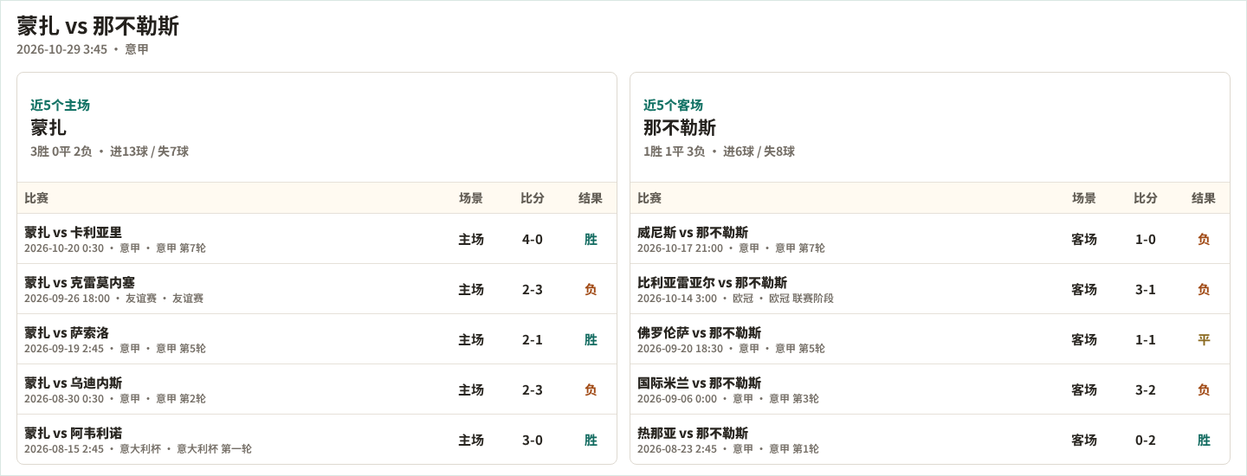The width and height of the screenshot is (1247, 476).
Task: Click the 结果 column header in 蒙扎 table
Action: coord(591,198)
